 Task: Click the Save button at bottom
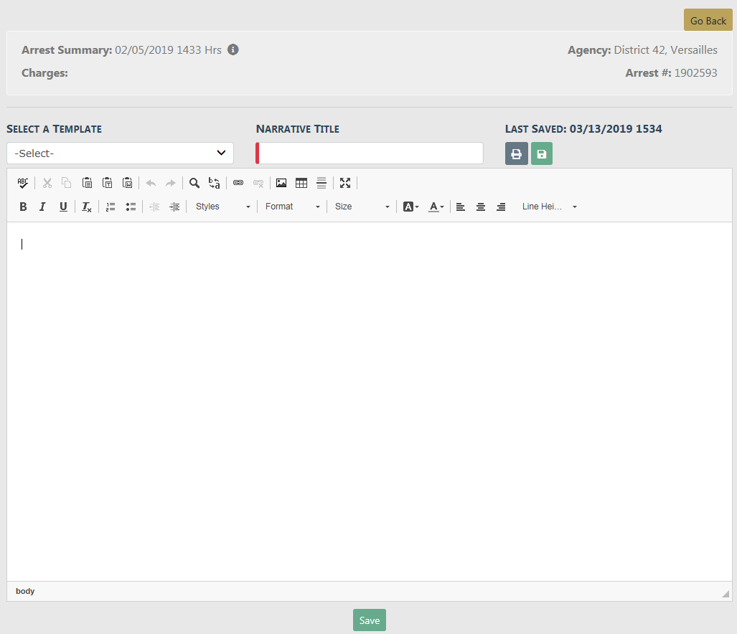coord(369,620)
